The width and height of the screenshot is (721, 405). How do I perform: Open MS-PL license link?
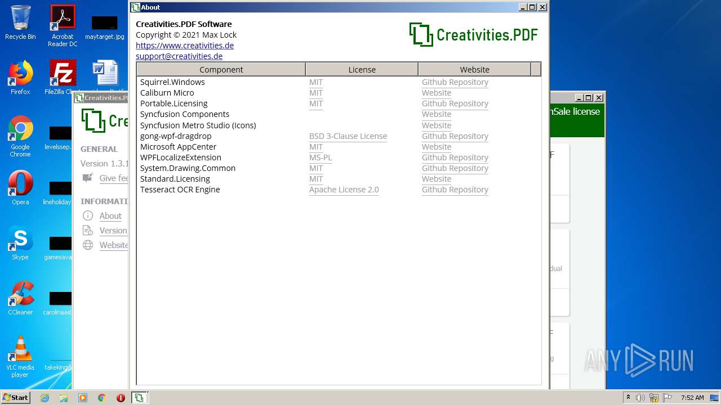pos(321,157)
